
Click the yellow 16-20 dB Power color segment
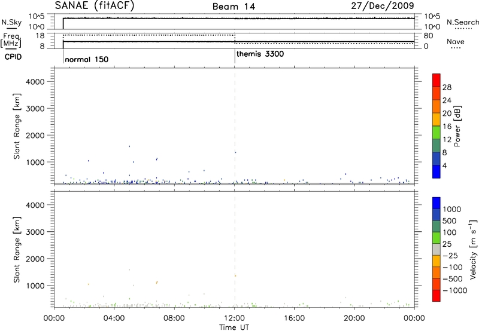click(436, 119)
